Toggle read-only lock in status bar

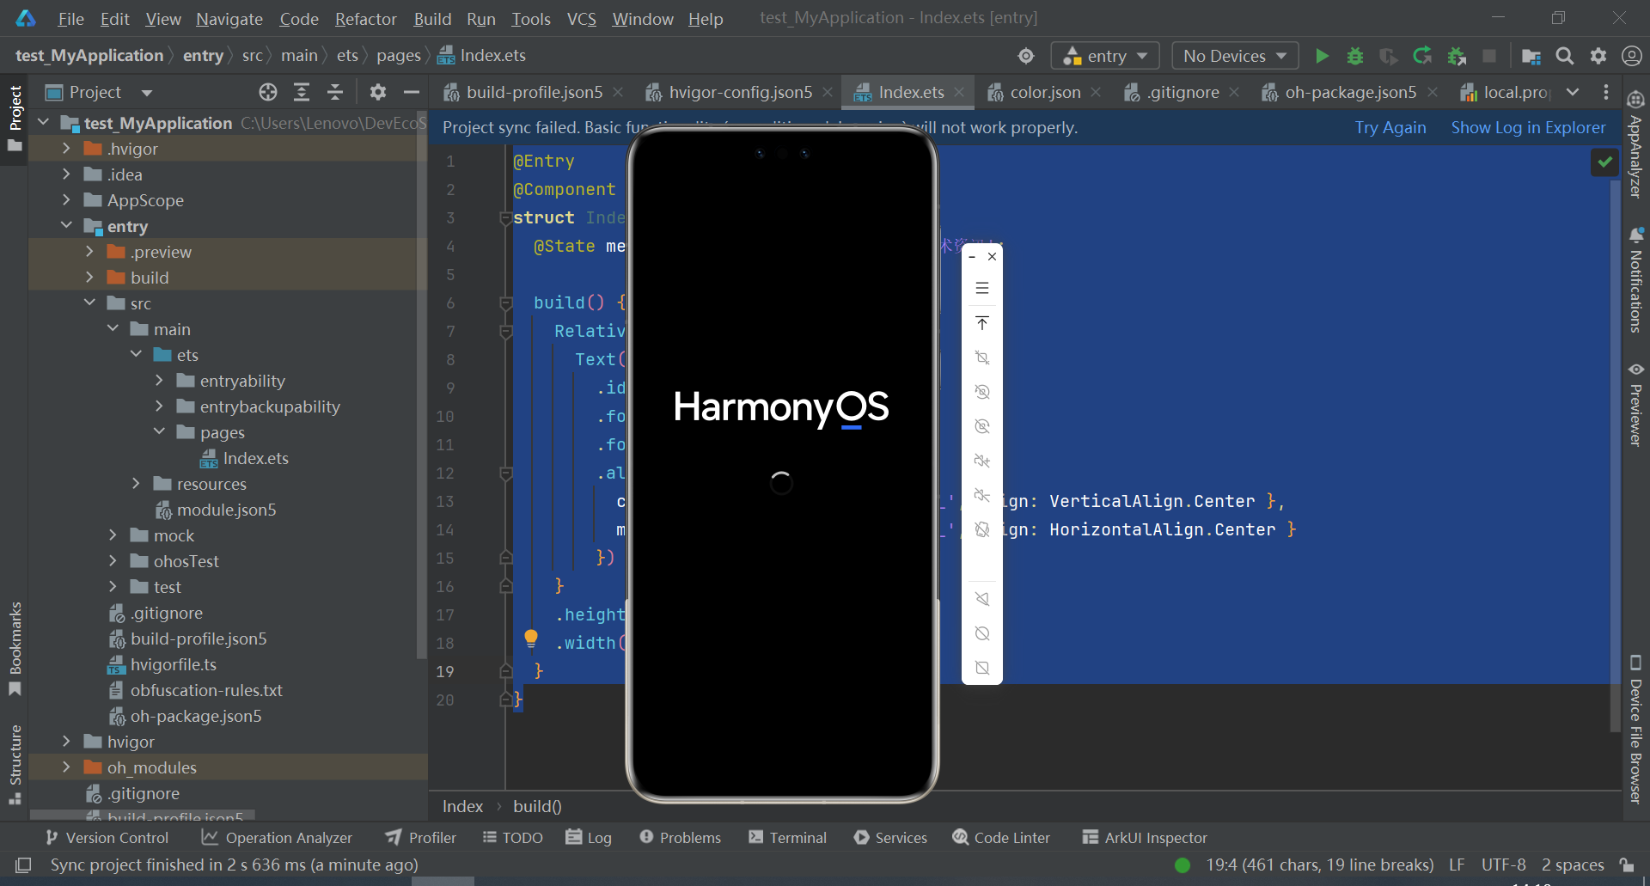click(x=1627, y=865)
